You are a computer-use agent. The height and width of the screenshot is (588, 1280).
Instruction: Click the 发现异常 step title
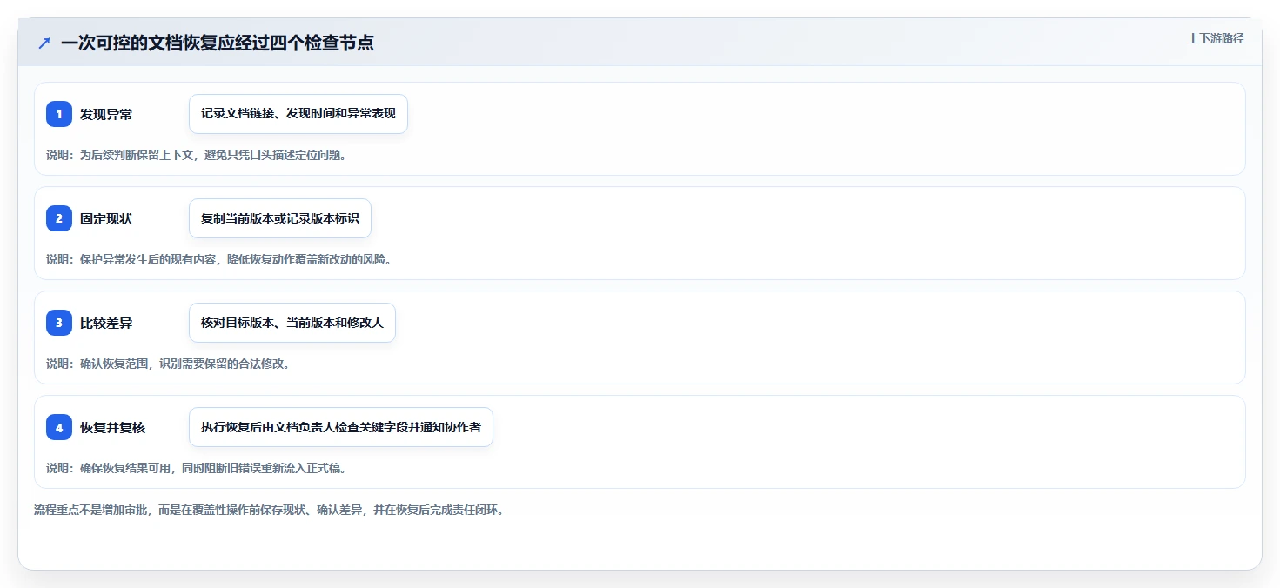[106, 114]
